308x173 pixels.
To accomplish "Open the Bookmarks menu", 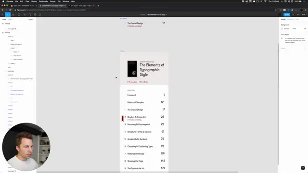I will click(x=43, y=1).
